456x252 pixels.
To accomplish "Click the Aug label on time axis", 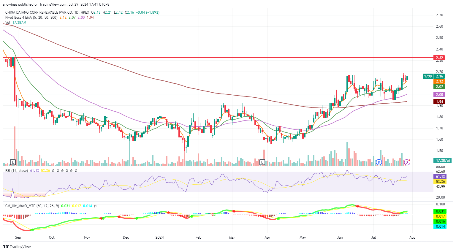I will (412, 237).
